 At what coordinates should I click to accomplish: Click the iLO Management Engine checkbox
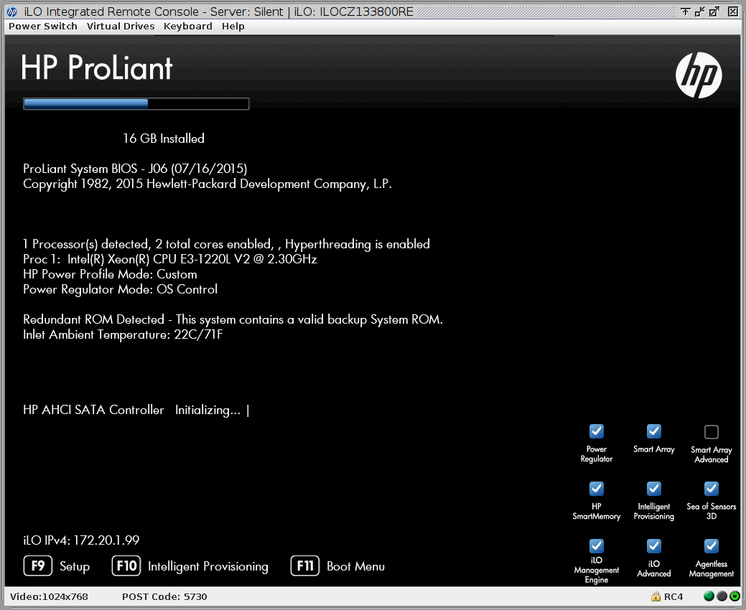coord(596,545)
